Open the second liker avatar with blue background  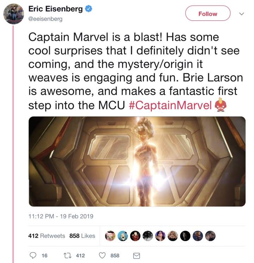(123, 236)
